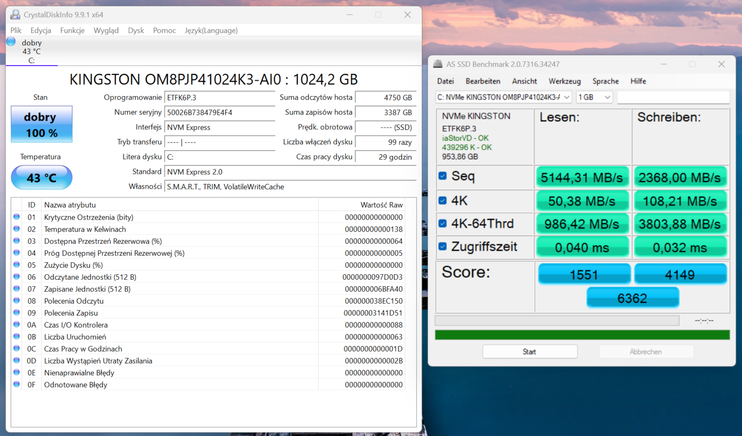Viewport: 742px width, 436px height.
Task: Open the Plik menu in CrystalDiskInfo
Action: pos(16,30)
